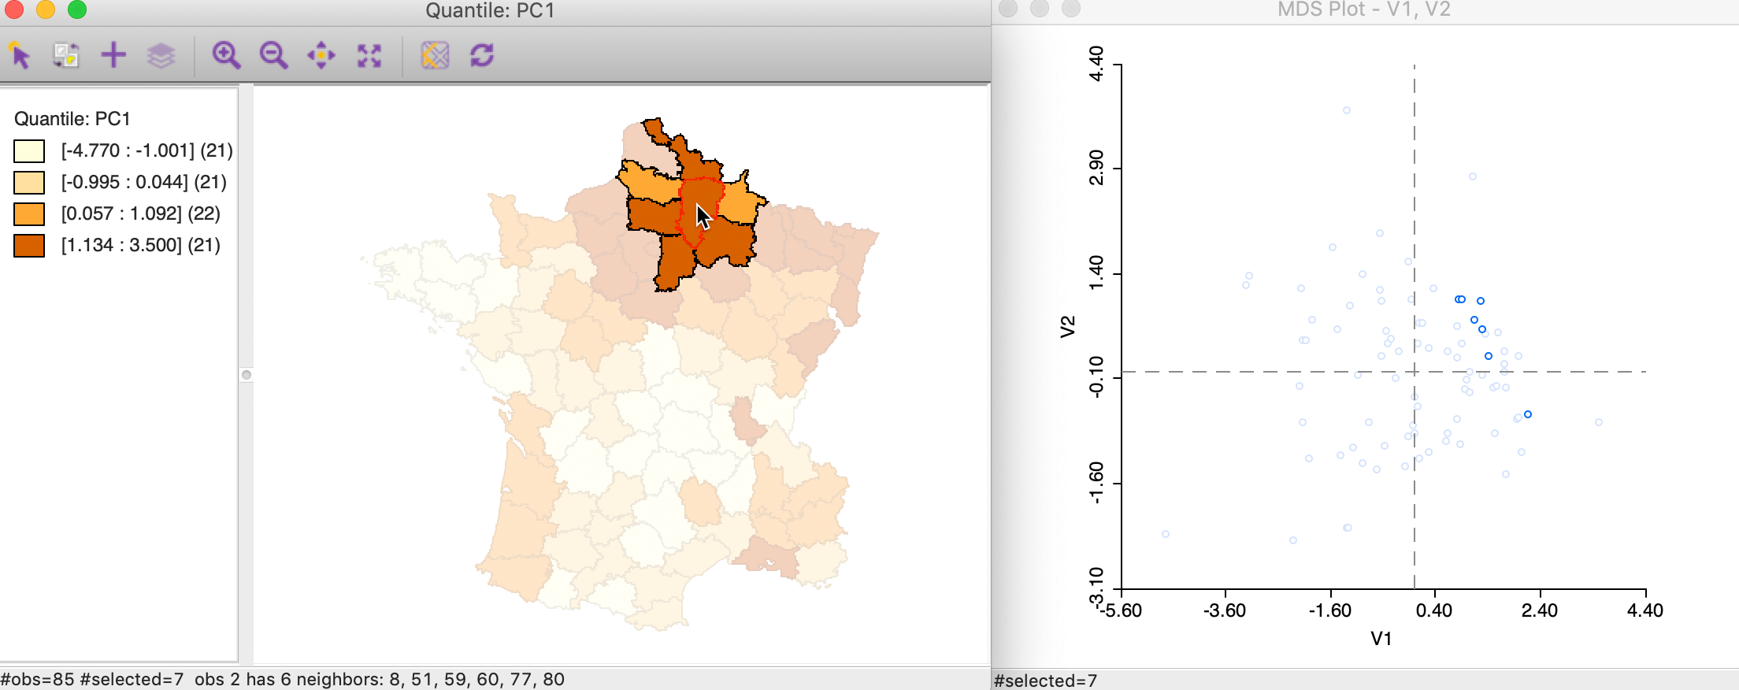Click the lightest legend color swatch
This screenshot has height=690, width=1739.
click(x=29, y=150)
